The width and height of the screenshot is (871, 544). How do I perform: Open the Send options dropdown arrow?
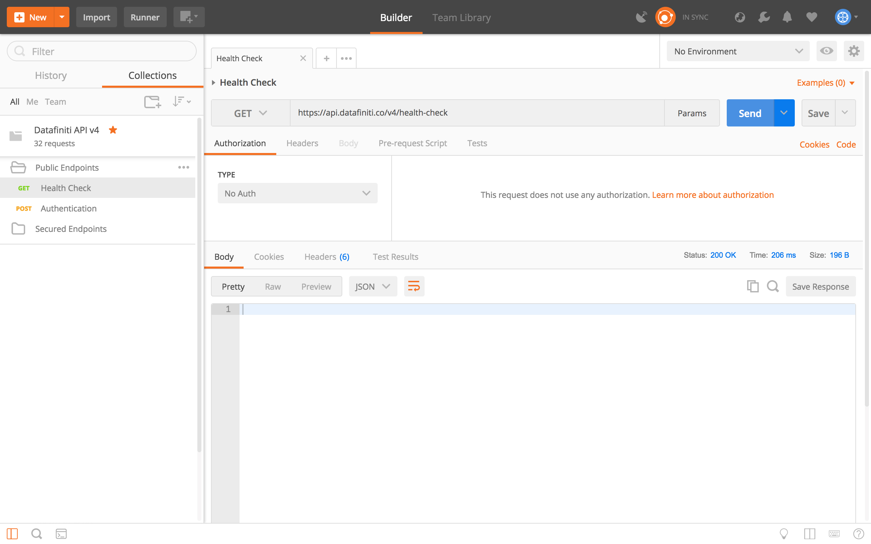click(x=784, y=113)
